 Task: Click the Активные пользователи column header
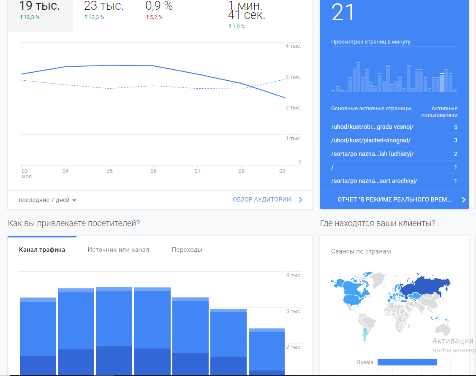pyautogui.click(x=439, y=112)
